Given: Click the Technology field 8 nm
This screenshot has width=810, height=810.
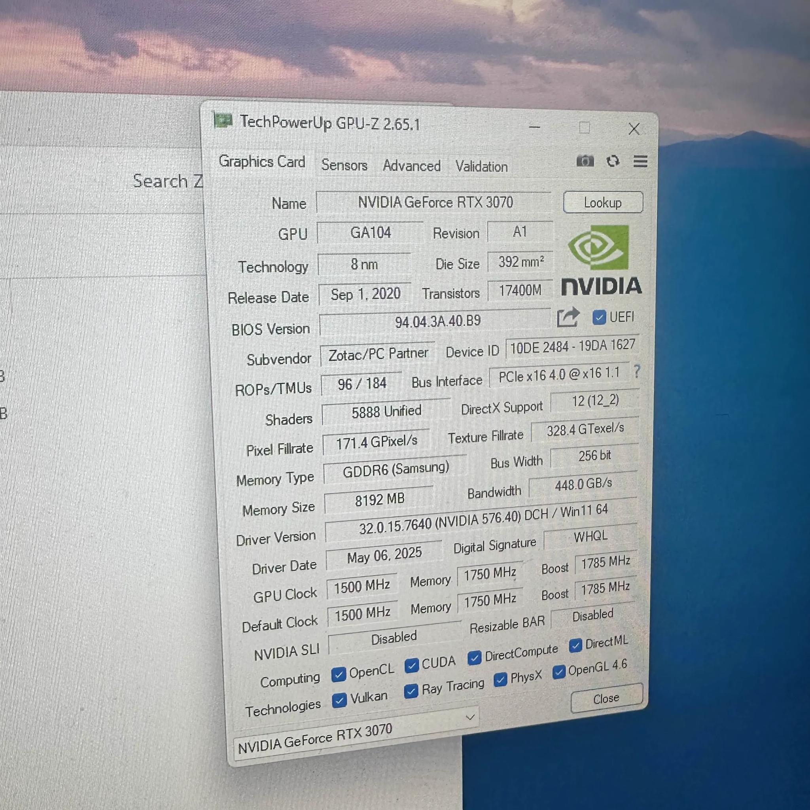Looking at the screenshot, I should pyautogui.click(x=364, y=264).
